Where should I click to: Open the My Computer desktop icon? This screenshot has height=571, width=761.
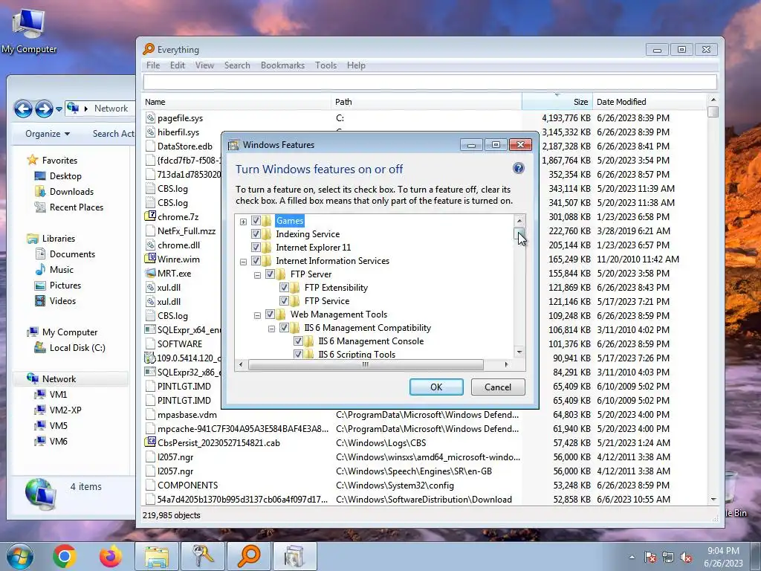coord(29,30)
